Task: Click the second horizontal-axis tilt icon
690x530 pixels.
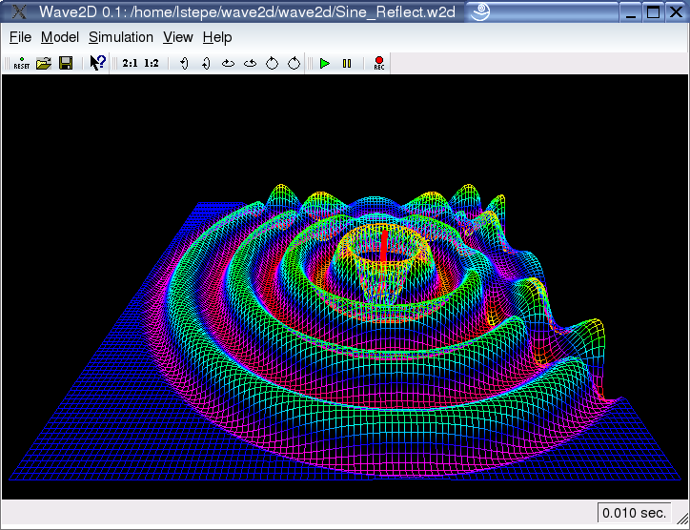Action: coord(251,63)
